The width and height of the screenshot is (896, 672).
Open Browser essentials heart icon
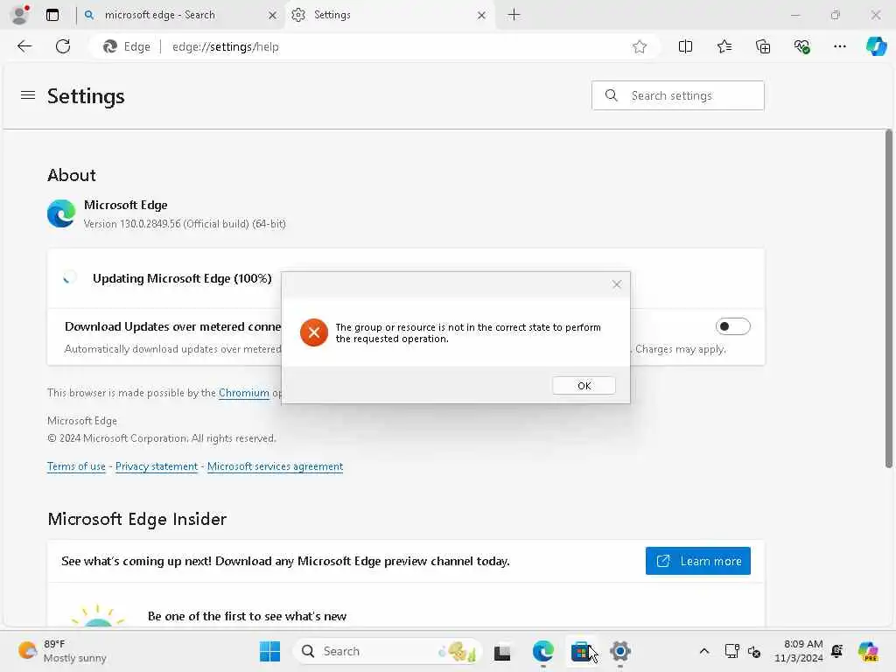[x=801, y=47]
